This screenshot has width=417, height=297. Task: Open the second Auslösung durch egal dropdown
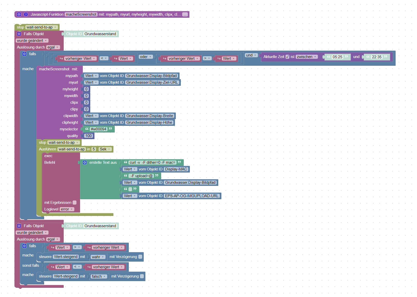[x=53, y=239]
